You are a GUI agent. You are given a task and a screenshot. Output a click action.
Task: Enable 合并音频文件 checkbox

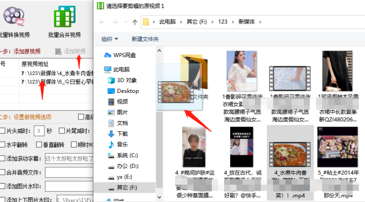pos(3,172)
